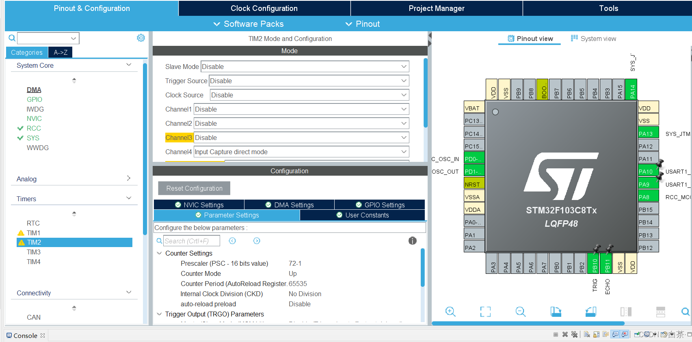
Task: Open the DMA Settings tab
Action: pyautogui.click(x=290, y=204)
